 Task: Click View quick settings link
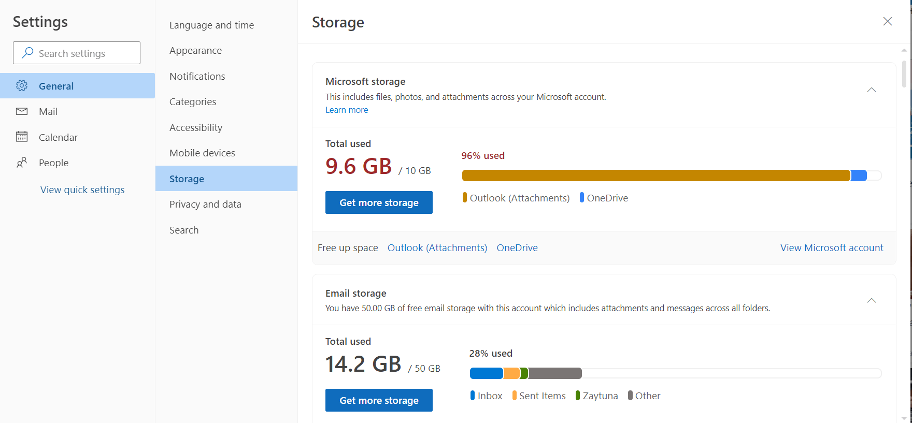point(82,190)
